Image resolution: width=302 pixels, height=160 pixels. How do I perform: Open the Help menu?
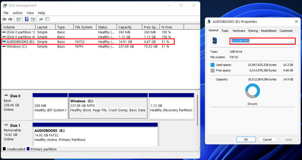tap(41, 13)
